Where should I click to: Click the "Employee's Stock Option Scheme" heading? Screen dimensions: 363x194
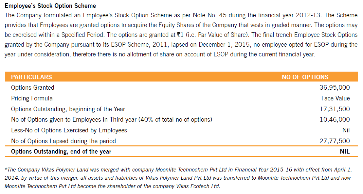[x=50, y=6]
